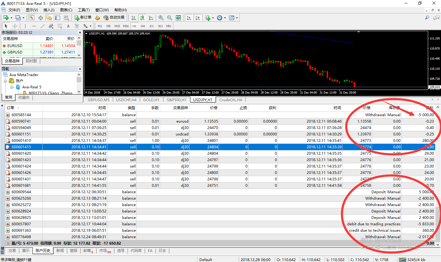Expand the periods dropdown arrow
Image resolution: width=441 pixels, height=262 pixels.
[x=225, y=18]
